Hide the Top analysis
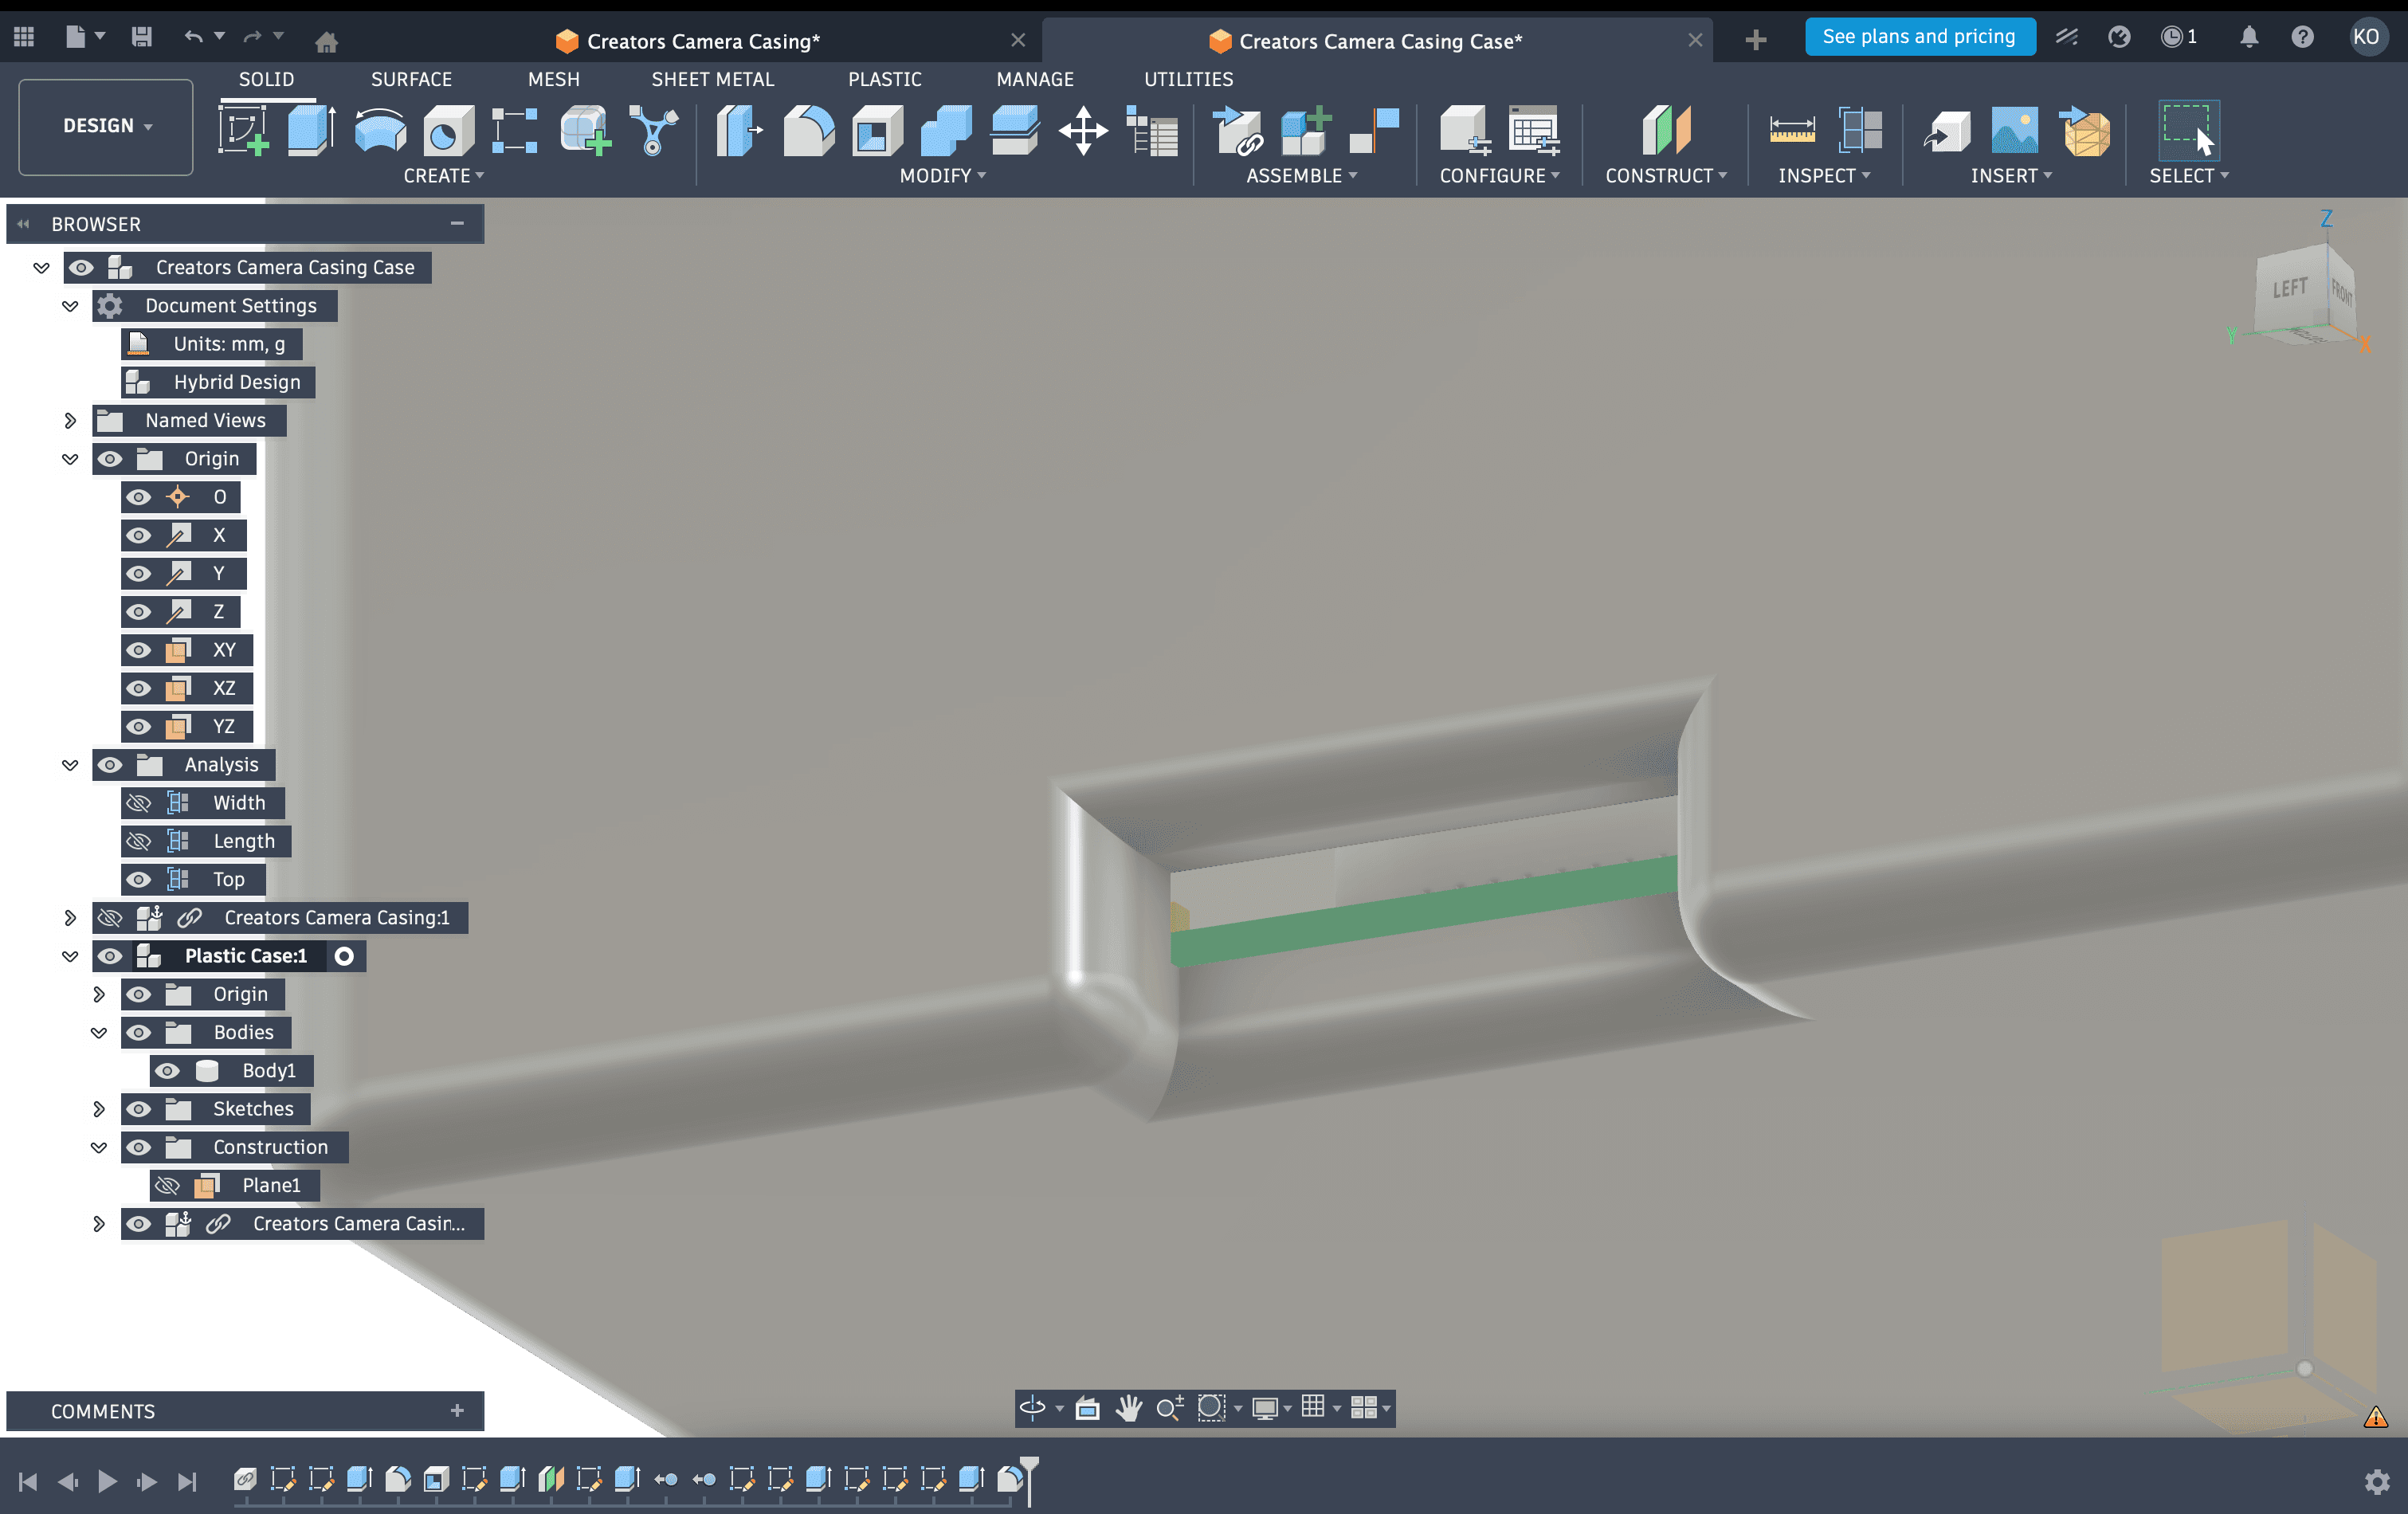The width and height of the screenshot is (2408, 1514). (139, 879)
